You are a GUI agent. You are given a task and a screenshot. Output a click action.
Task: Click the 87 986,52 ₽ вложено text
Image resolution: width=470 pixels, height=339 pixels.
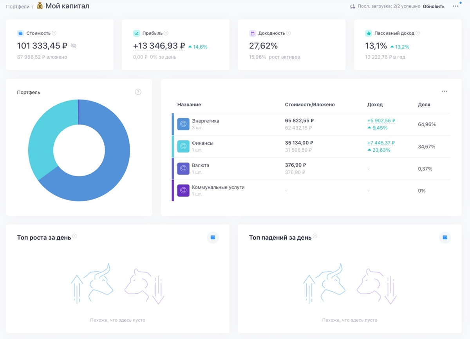coord(42,57)
